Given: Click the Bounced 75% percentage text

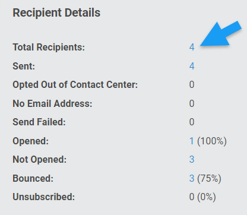Looking at the screenshot, I should 209,178.
